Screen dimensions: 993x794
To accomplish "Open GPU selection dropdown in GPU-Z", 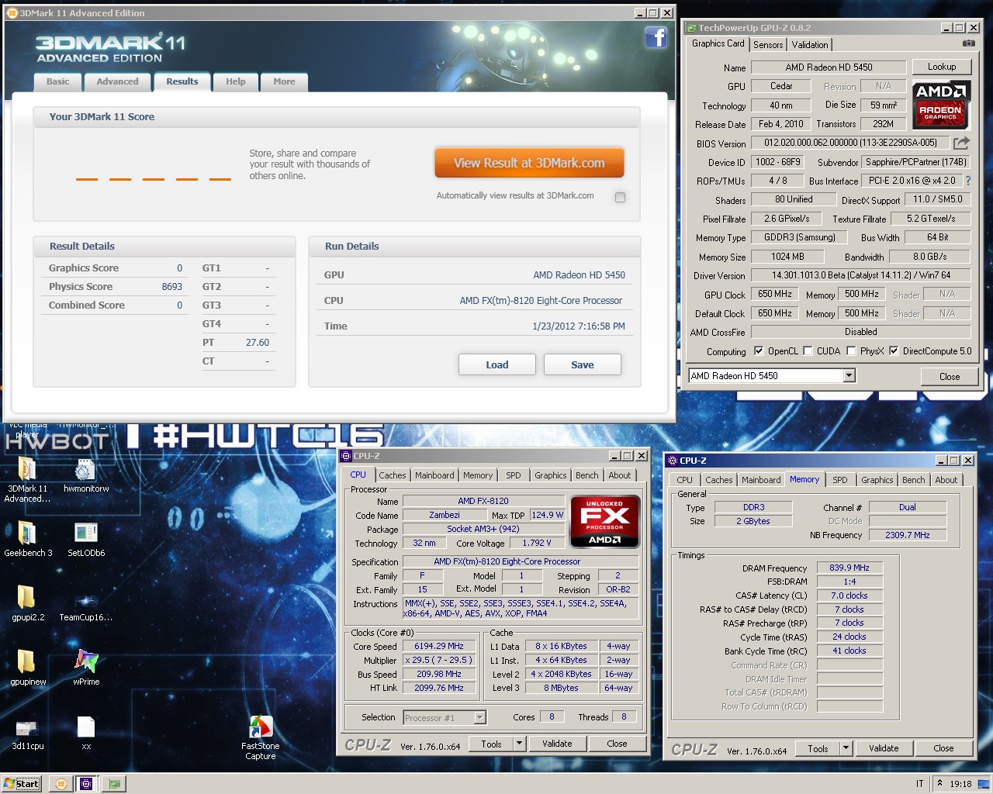I will point(849,376).
